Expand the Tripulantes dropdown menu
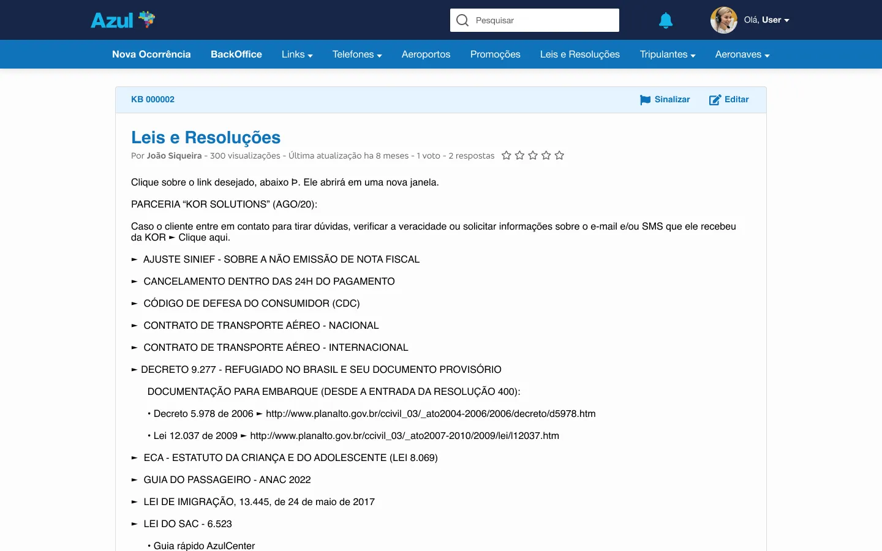Screen dimensions: 882x551 [x=668, y=54]
